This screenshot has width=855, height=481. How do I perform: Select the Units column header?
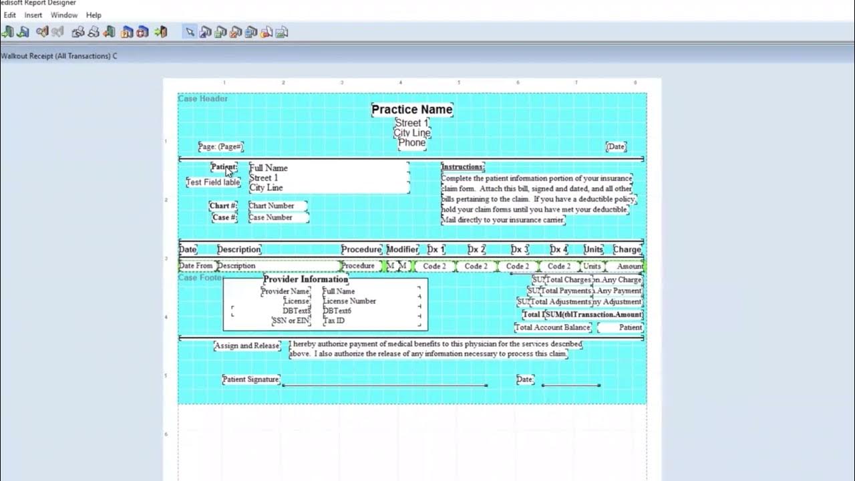coord(593,249)
